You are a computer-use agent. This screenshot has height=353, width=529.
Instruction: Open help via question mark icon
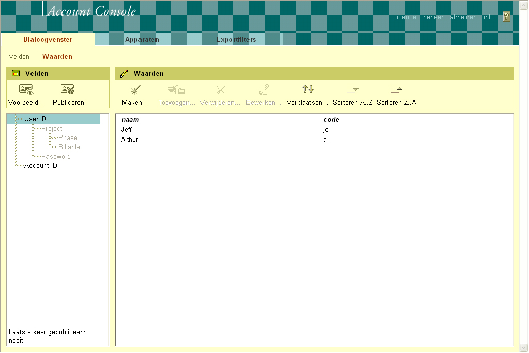pos(506,17)
